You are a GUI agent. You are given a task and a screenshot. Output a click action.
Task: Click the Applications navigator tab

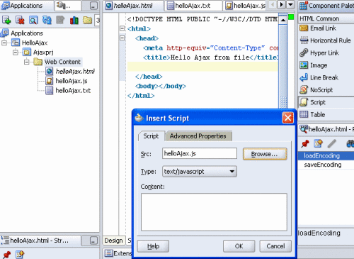coord(27,6)
